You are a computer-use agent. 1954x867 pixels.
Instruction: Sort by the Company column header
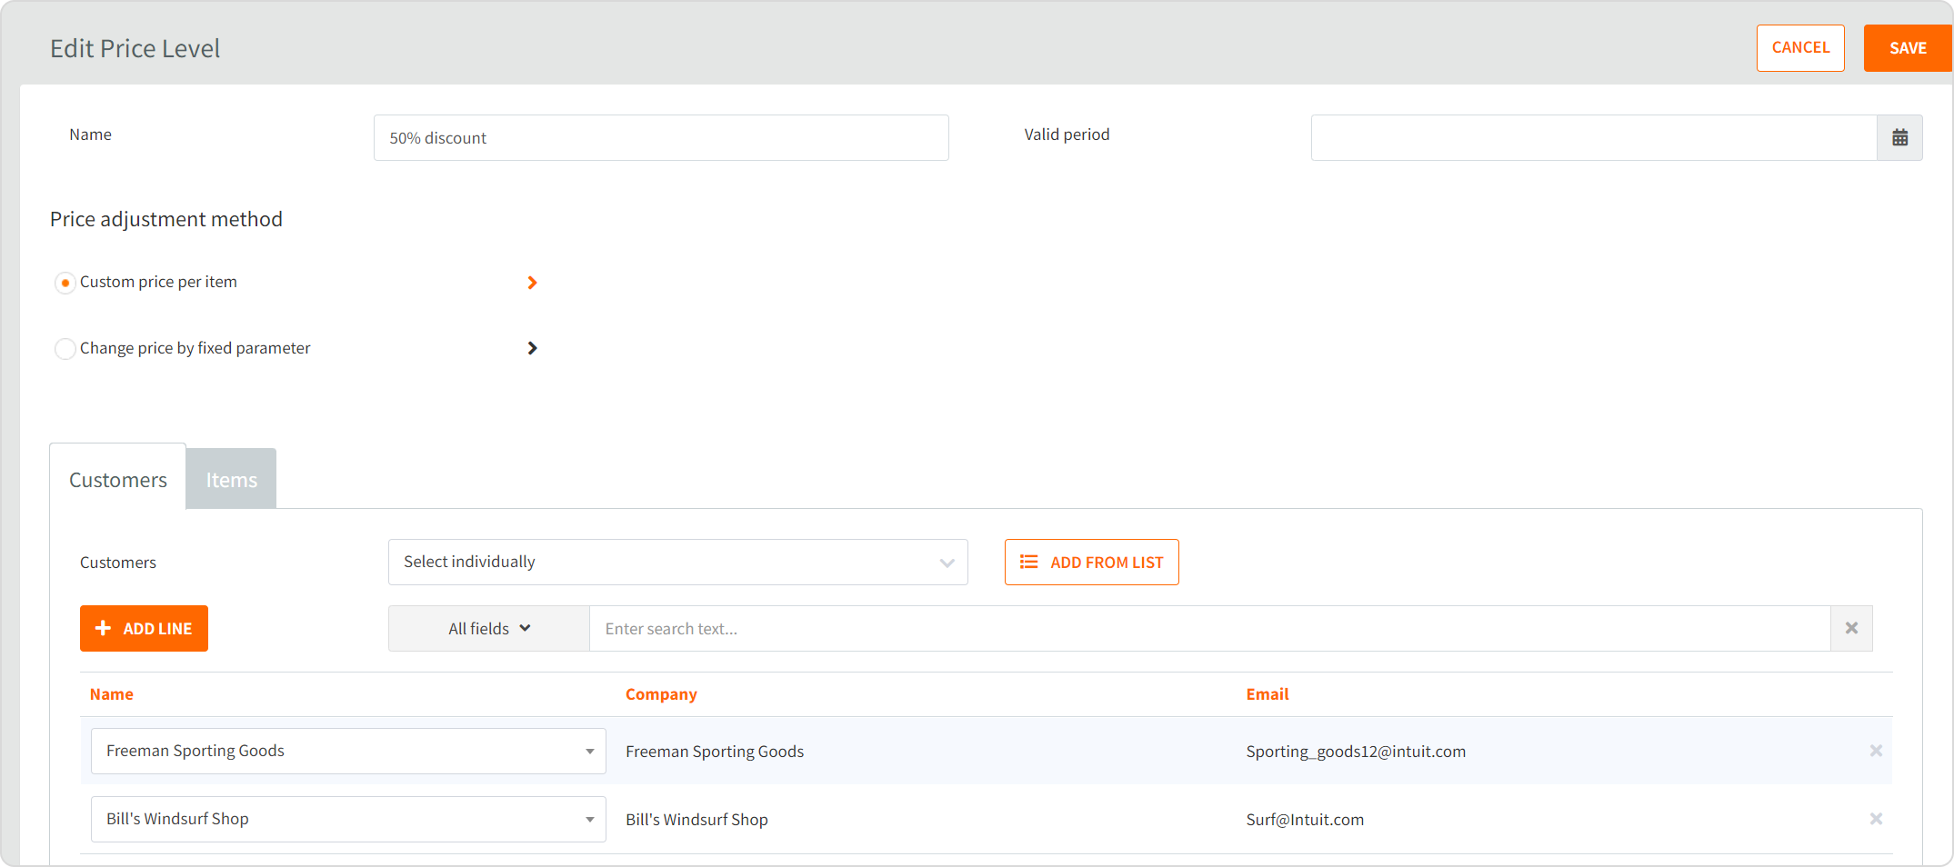click(x=661, y=694)
